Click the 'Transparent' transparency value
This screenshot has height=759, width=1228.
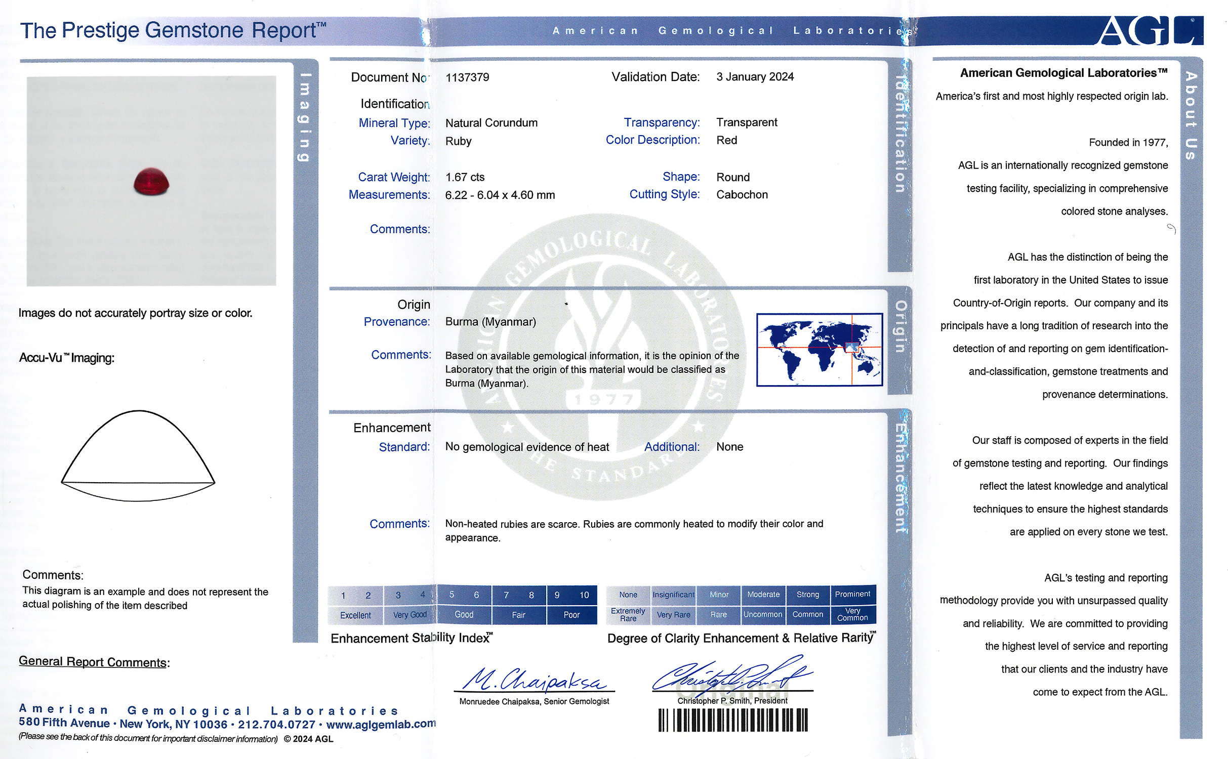(747, 122)
